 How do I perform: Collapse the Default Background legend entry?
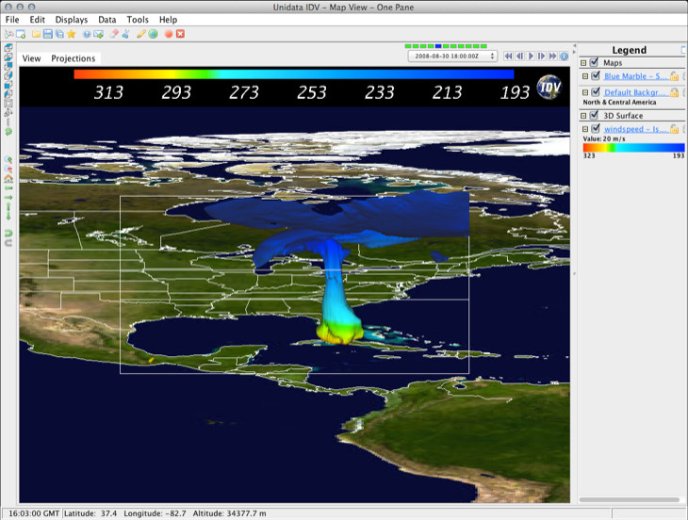pos(585,92)
